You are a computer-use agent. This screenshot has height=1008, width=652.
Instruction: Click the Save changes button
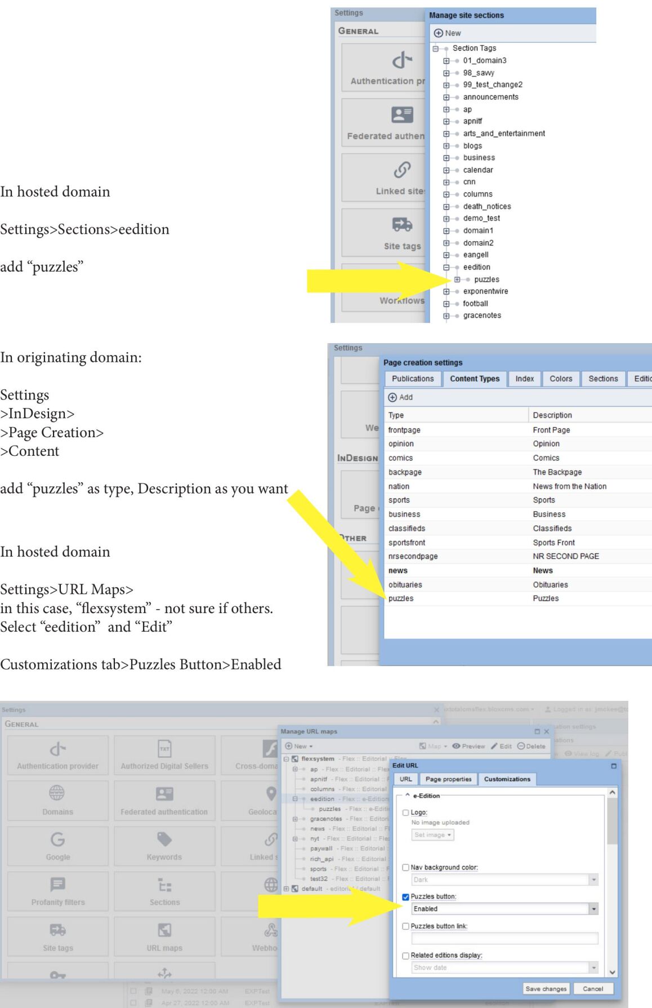click(546, 989)
